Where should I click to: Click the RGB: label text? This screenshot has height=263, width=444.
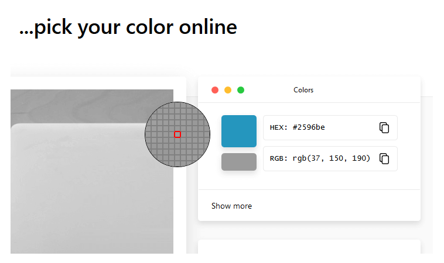click(279, 158)
